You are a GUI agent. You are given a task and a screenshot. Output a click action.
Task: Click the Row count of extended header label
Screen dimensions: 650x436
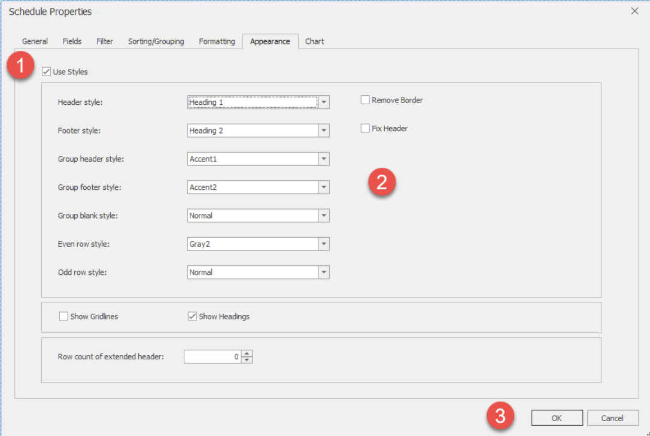pyautogui.click(x=111, y=357)
